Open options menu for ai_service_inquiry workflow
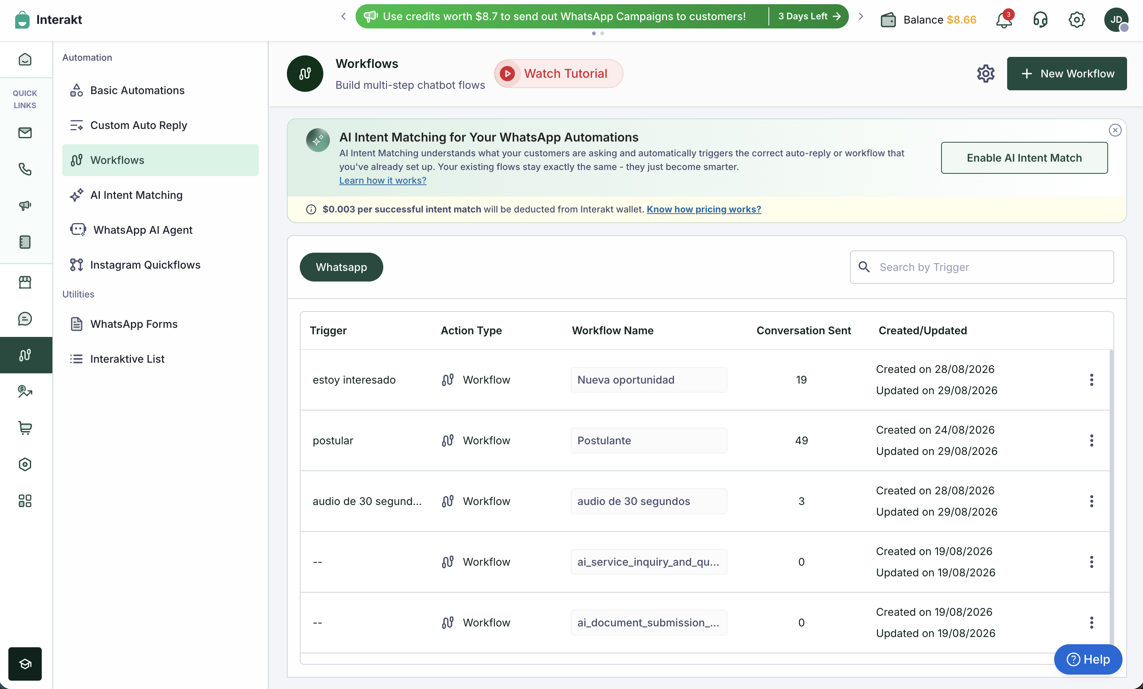This screenshot has width=1143, height=689. click(x=1091, y=562)
